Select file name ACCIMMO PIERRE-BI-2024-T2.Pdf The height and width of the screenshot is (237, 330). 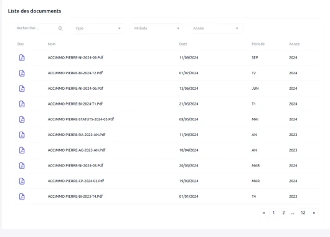pyautogui.click(x=75, y=73)
